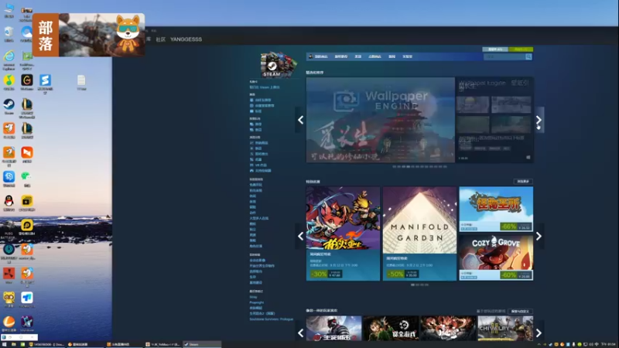This screenshot has width=619, height=348.
Task: Click the store search input field
Action: tap(504, 56)
